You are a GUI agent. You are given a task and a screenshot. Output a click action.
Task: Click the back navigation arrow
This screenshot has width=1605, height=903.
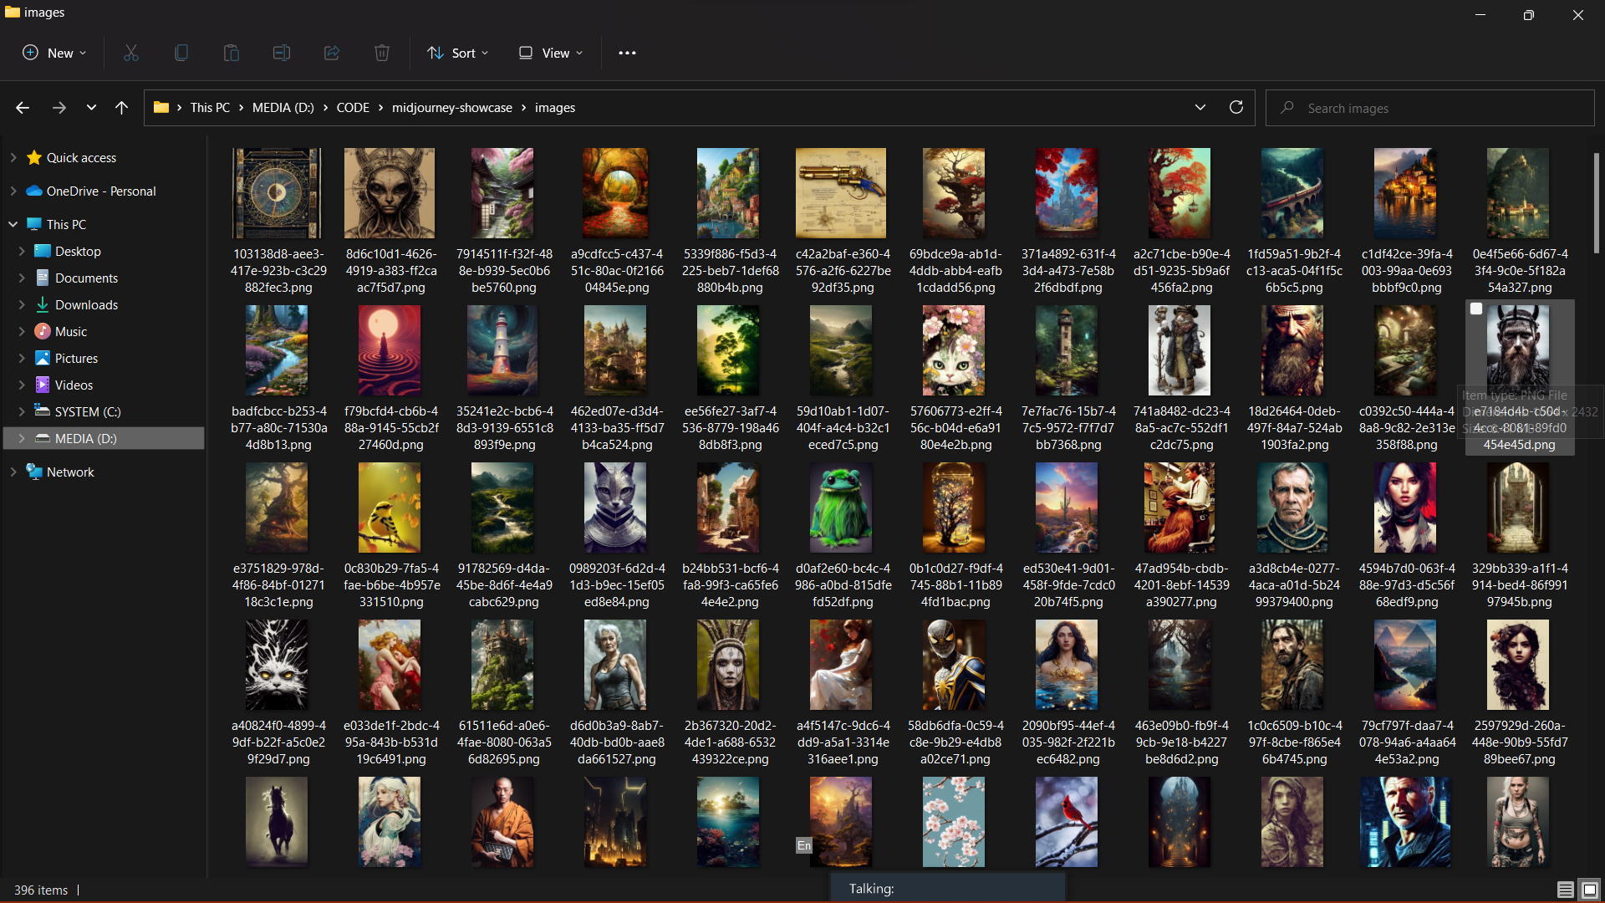(23, 107)
